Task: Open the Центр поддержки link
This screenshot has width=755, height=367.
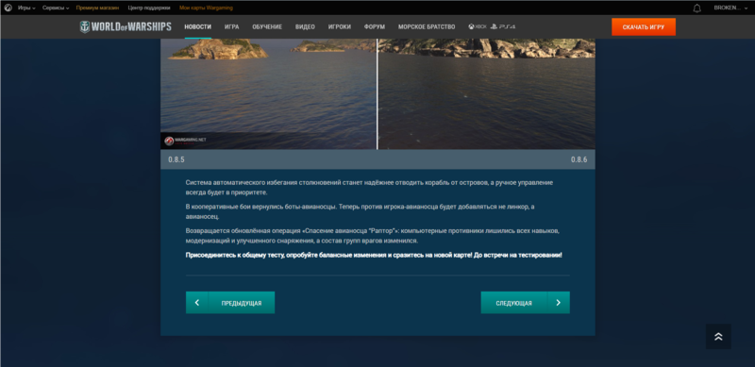Action: click(149, 8)
